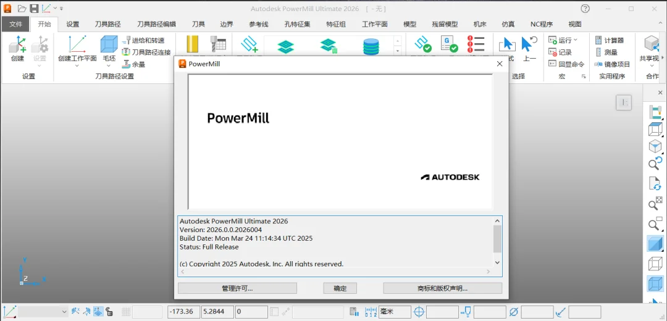Click the Save floppy disk icon
Screen dimensions: 667x321
click(x=35, y=8)
